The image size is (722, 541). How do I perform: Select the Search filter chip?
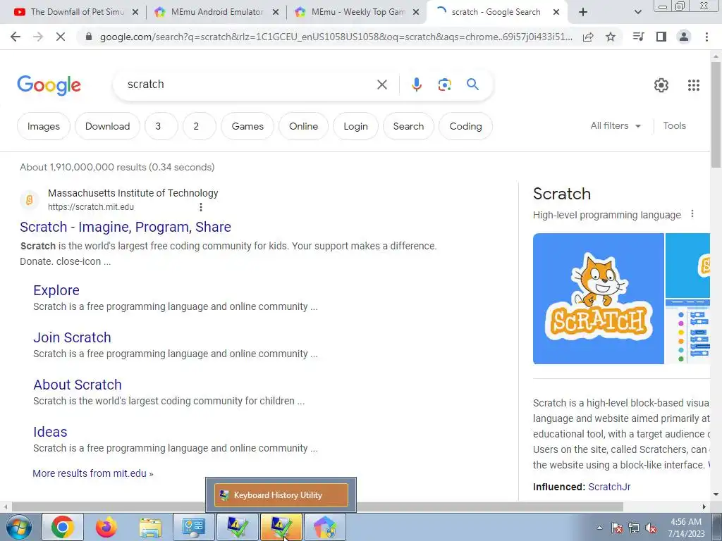(408, 126)
